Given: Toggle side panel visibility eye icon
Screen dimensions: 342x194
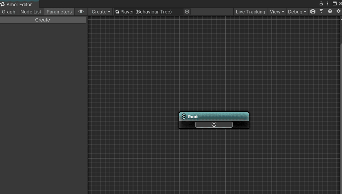Looking at the screenshot, I should (x=81, y=11).
